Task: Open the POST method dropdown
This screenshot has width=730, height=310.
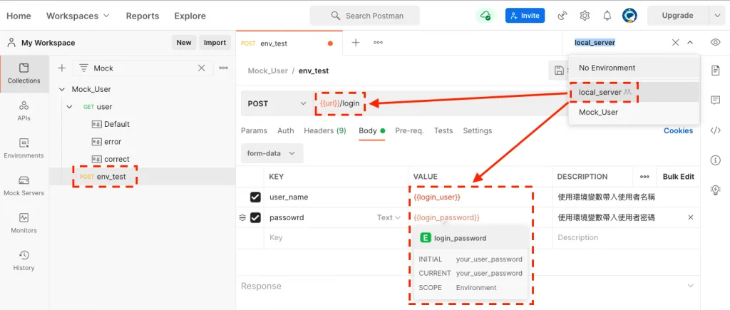Action: coord(277,103)
